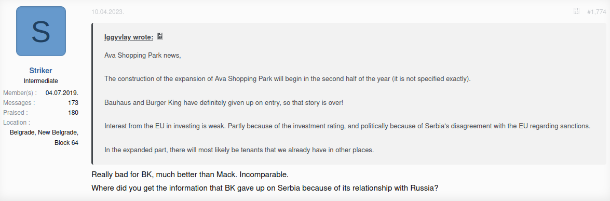This screenshot has height=201, width=610.
Task: Click the Praised count 180
Action: [x=73, y=113]
